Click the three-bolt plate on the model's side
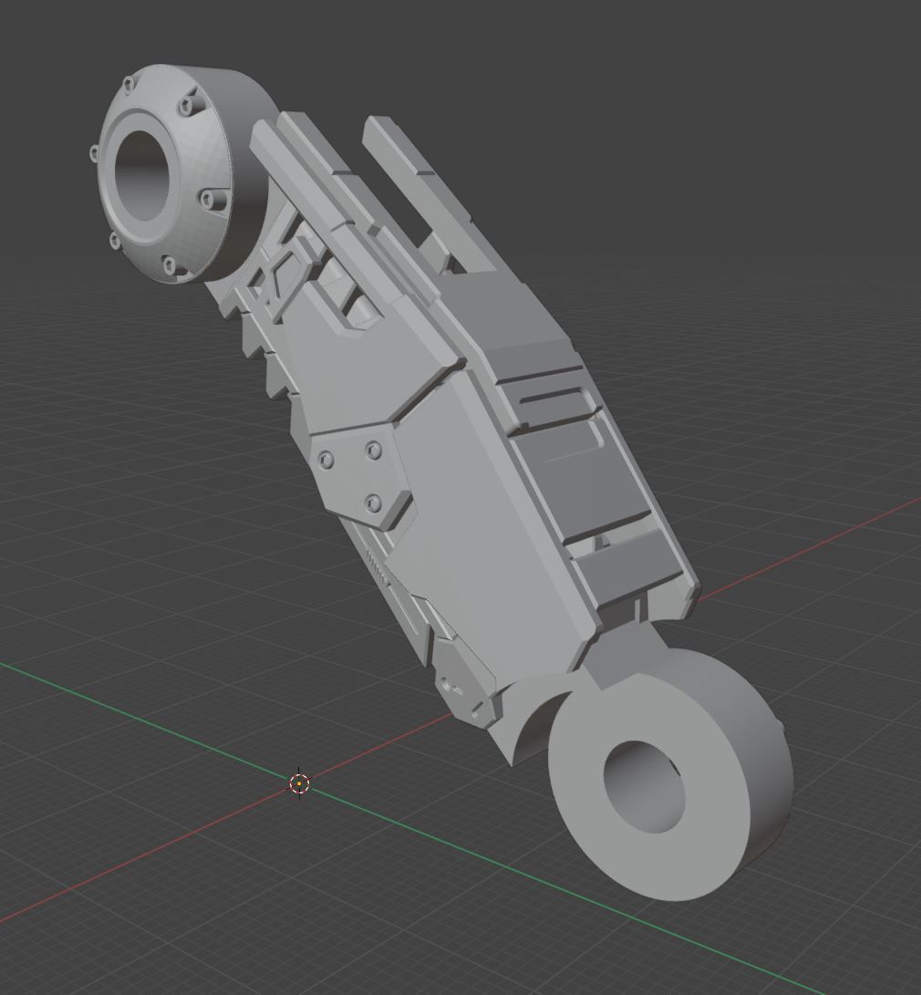Image resolution: width=921 pixels, height=995 pixels. (x=360, y=477)
